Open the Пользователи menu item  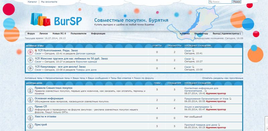point(78,34)
